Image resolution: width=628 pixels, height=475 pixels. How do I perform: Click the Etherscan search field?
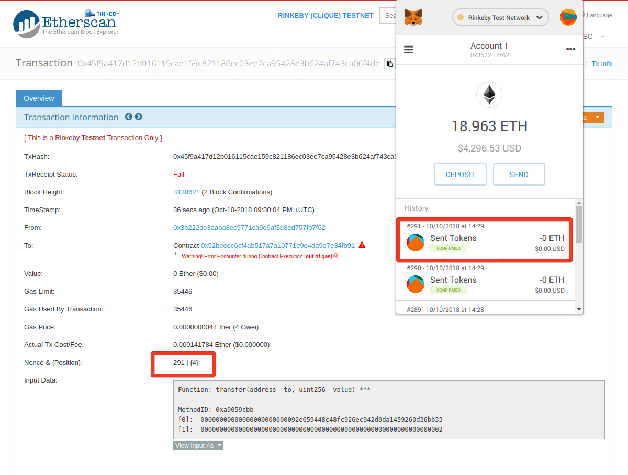(387, 16)
